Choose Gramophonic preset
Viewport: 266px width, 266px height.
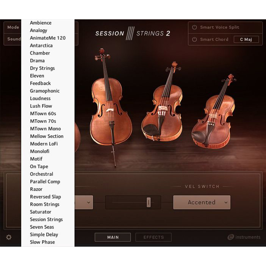point(45,91)
